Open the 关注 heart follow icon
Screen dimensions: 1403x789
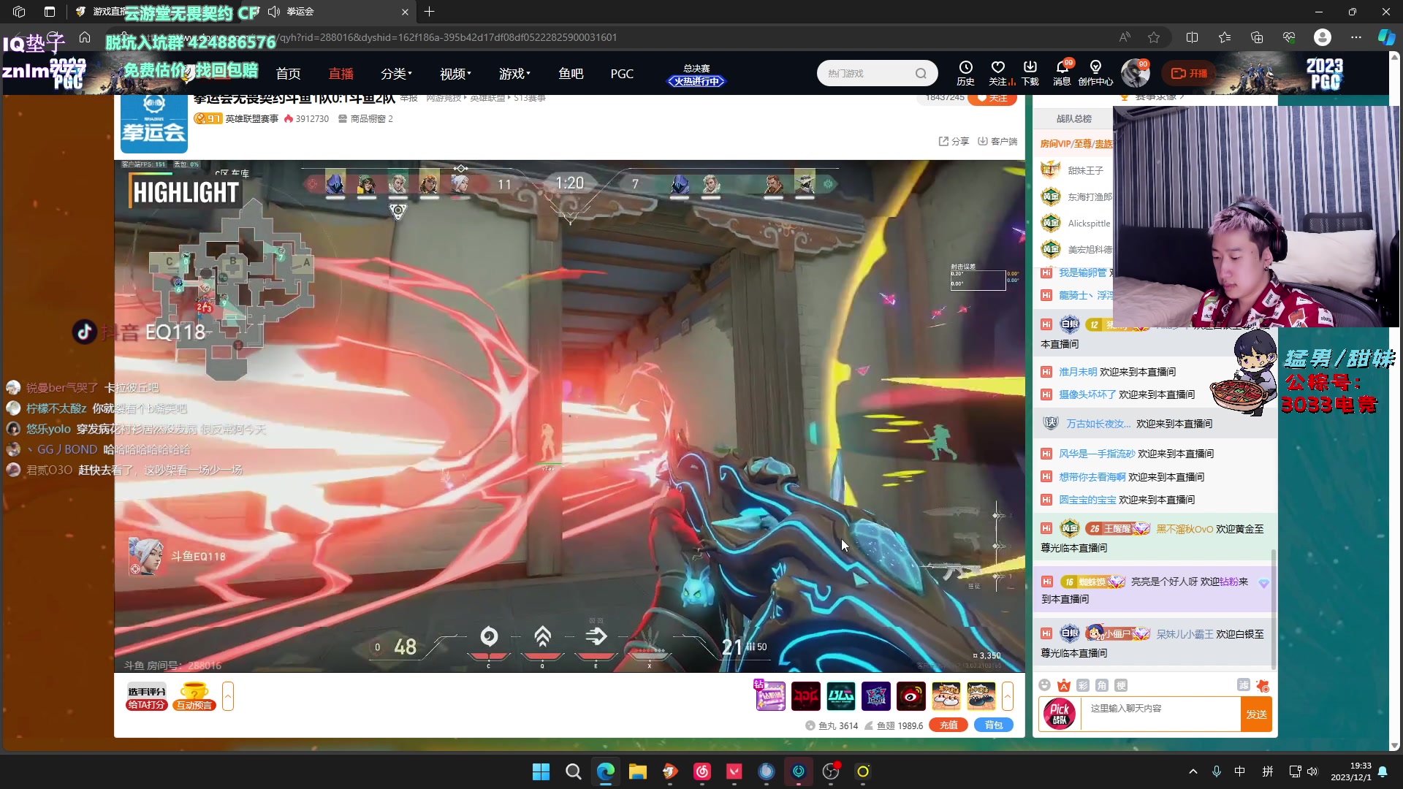[998, 73]
